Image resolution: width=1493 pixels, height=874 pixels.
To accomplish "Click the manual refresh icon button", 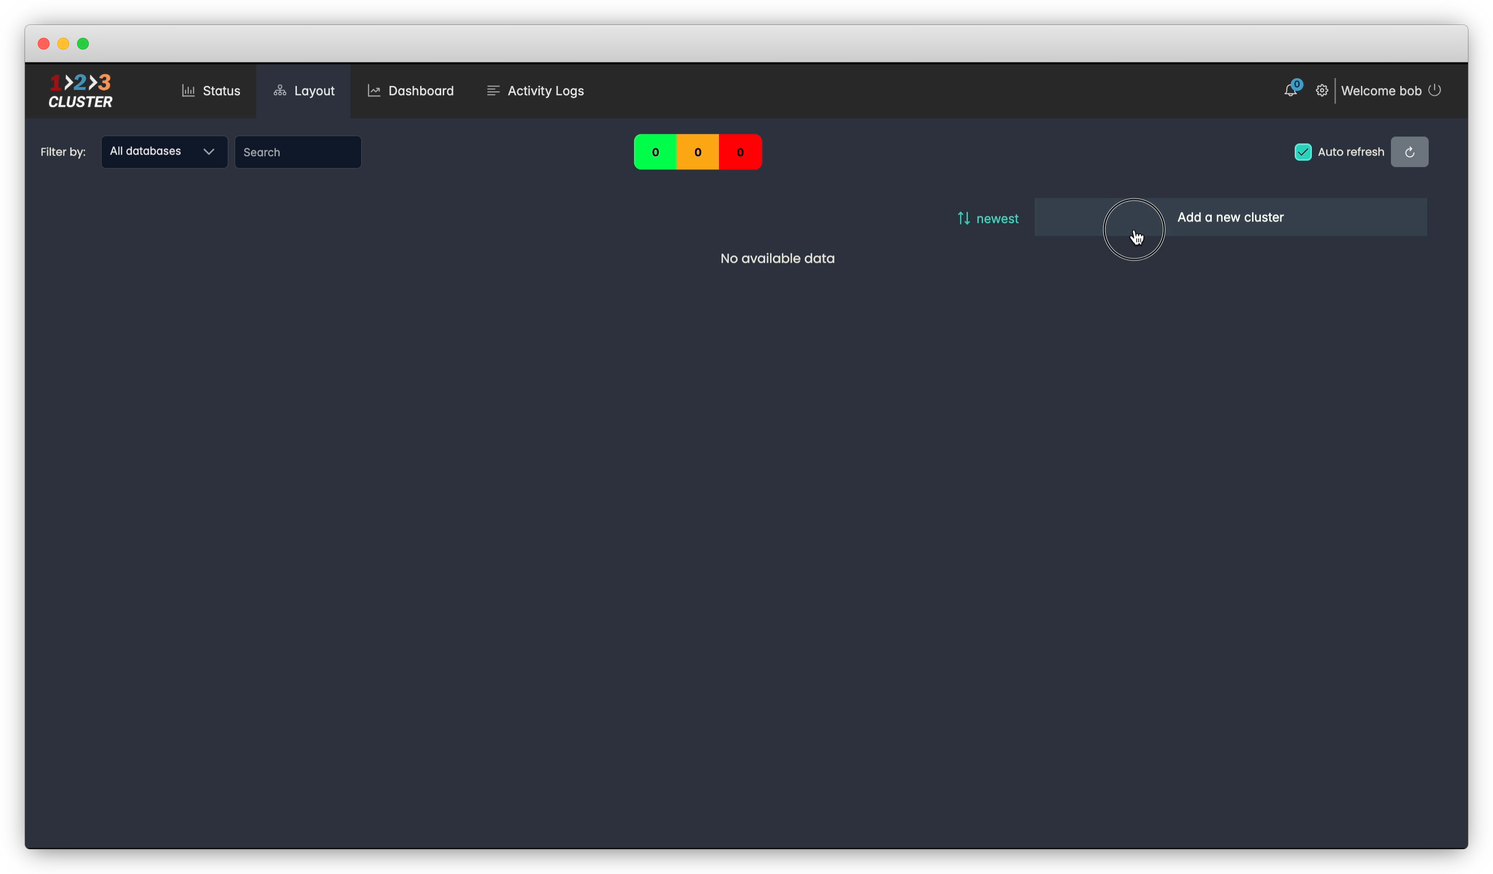I will pyautogui.click(x=1410, y=152).
